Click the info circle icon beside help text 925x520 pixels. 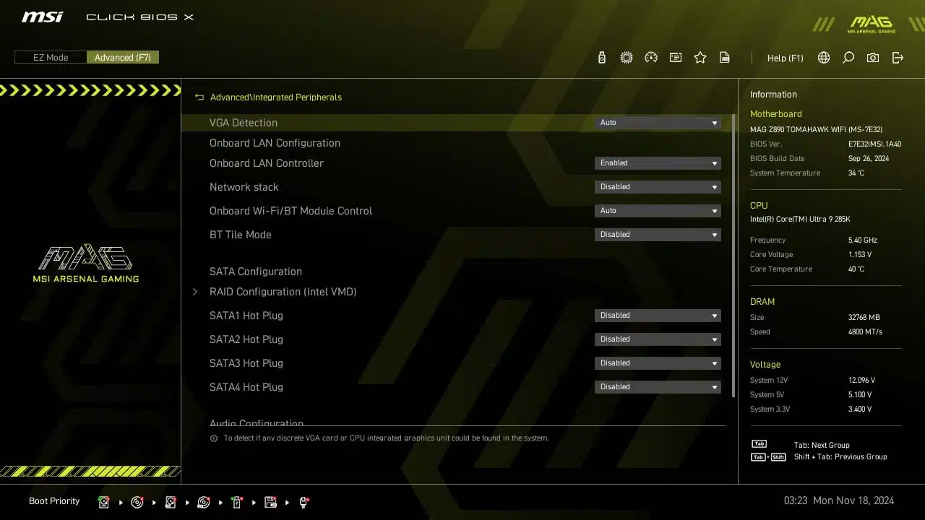point(214,438)
